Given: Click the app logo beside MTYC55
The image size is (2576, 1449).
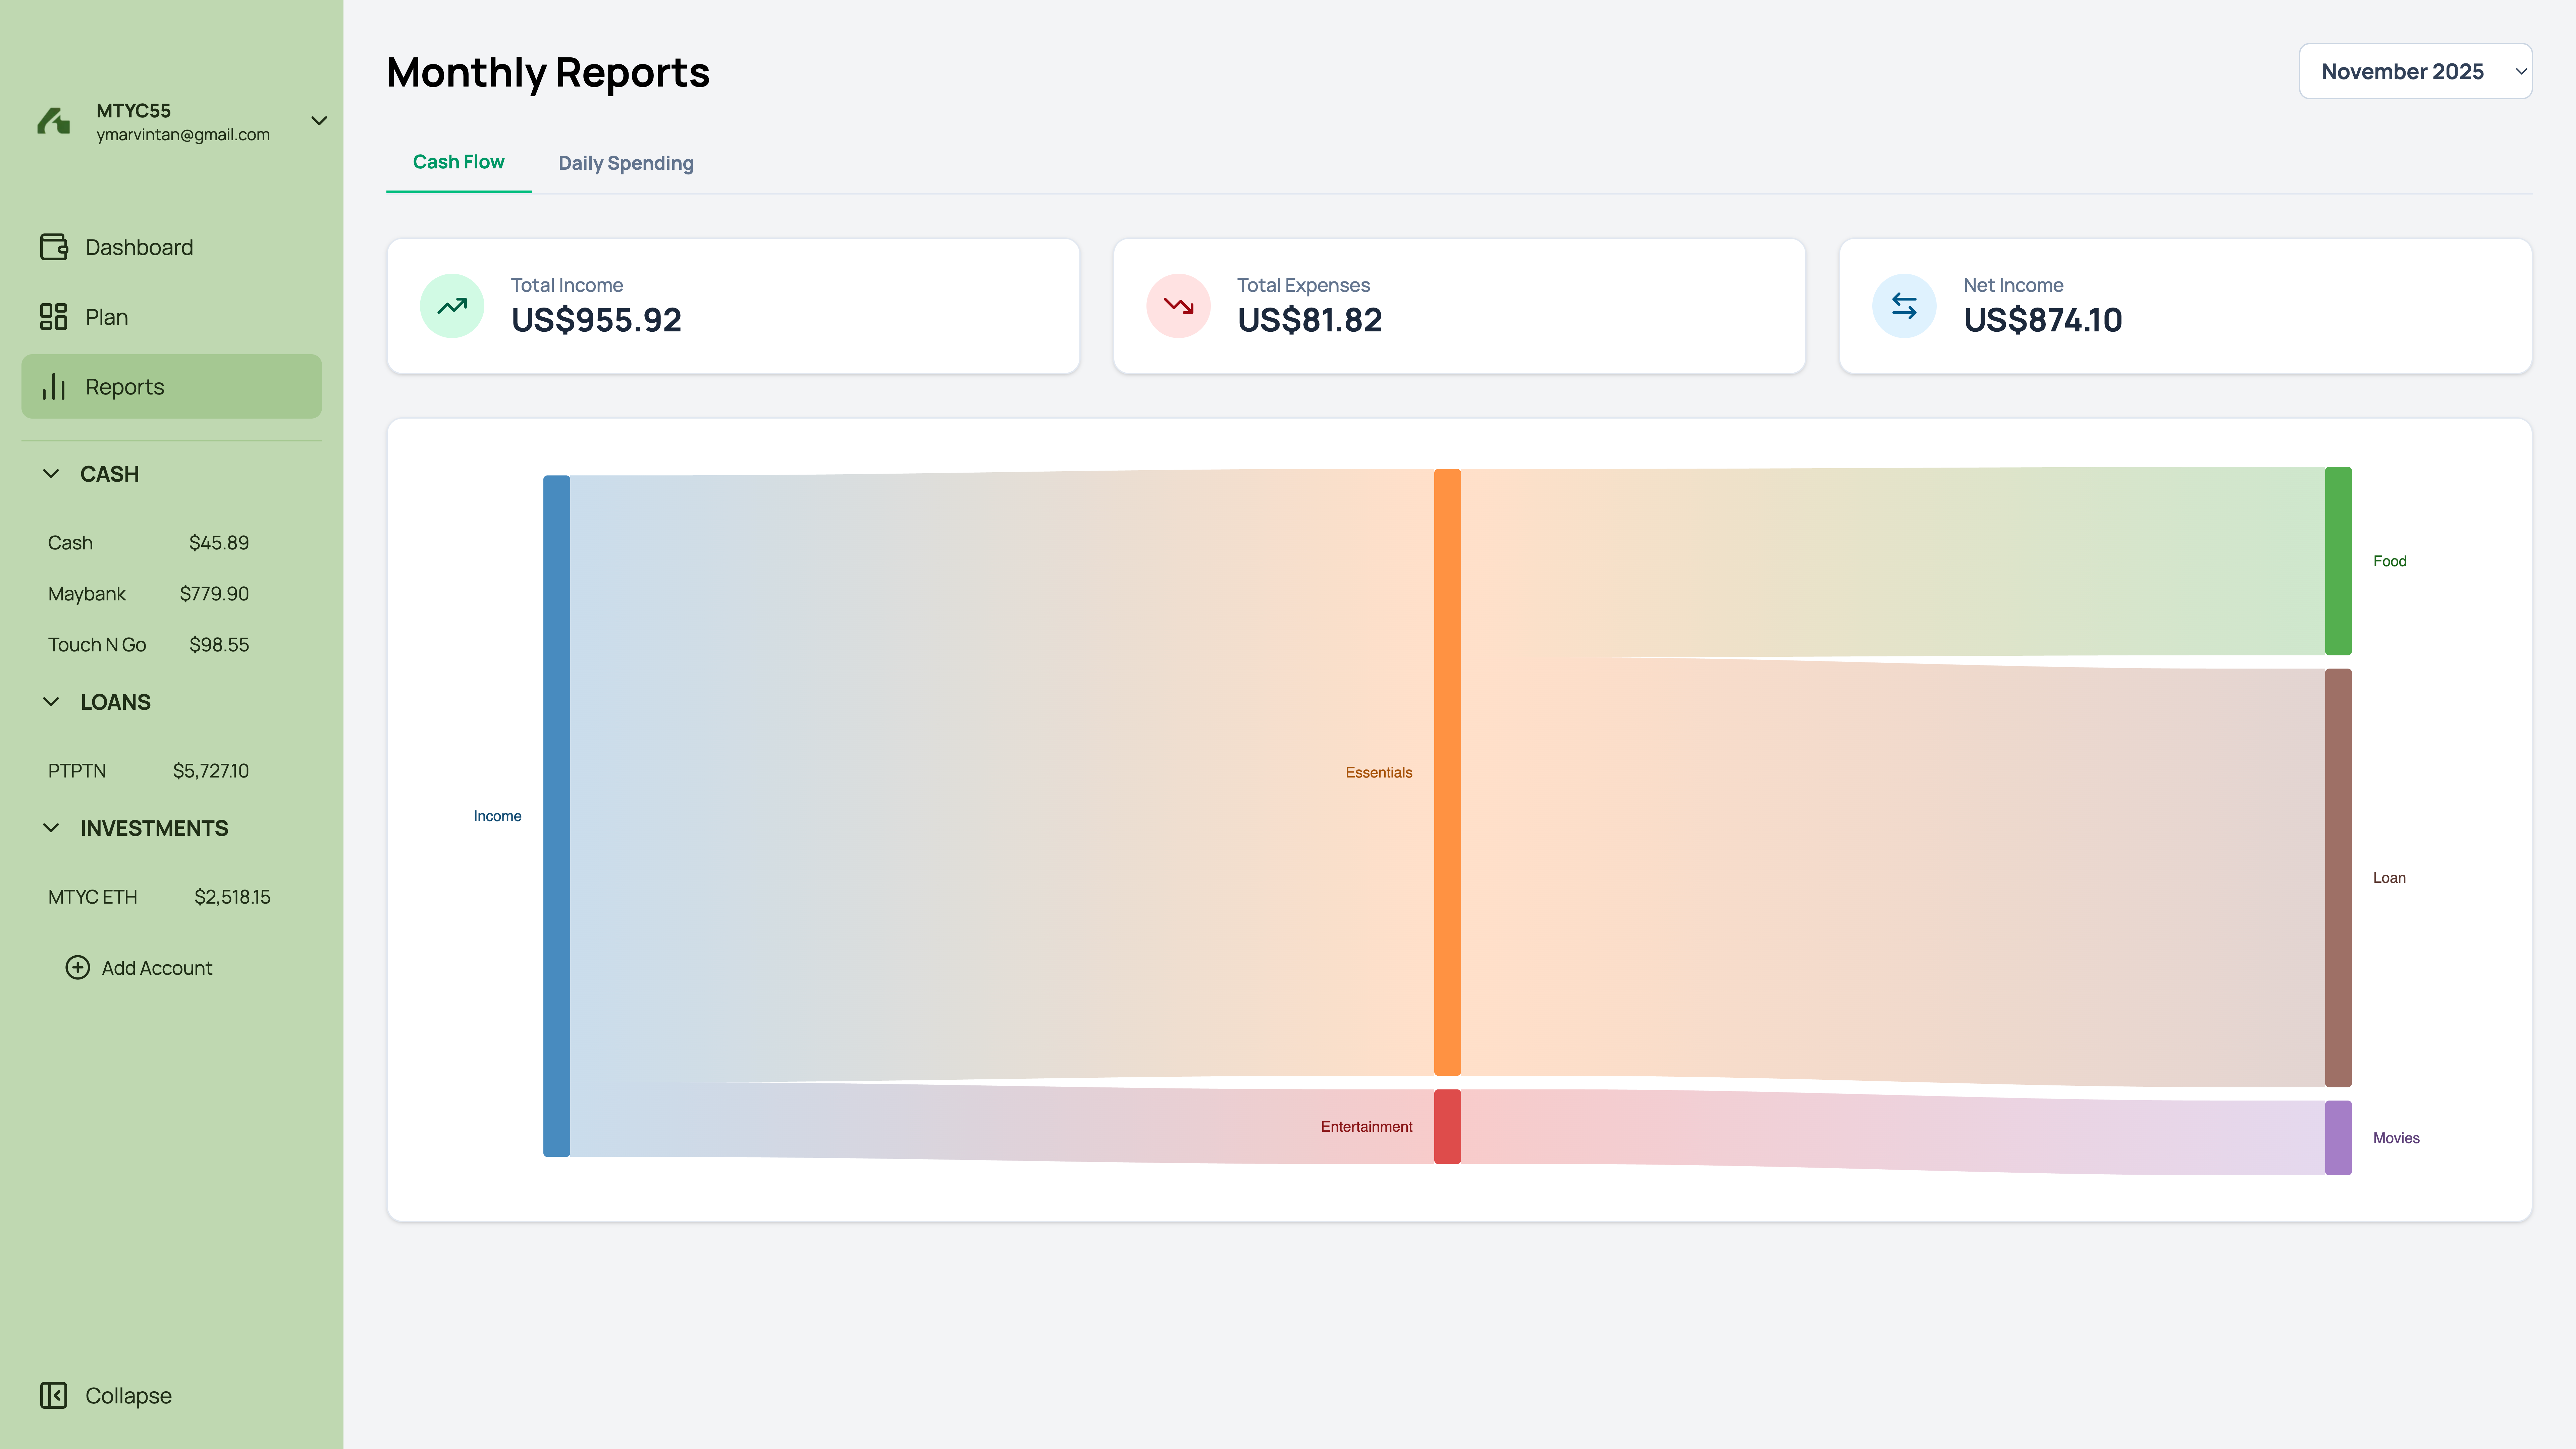Looking at the screenshot, I should 54,121.
